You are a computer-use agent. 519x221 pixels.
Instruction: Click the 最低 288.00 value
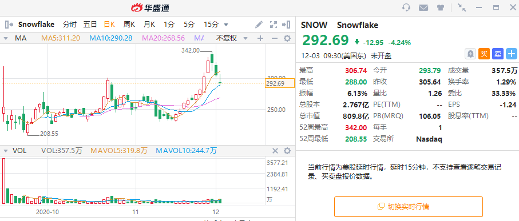pyautogui.click(x=356, y=82)
